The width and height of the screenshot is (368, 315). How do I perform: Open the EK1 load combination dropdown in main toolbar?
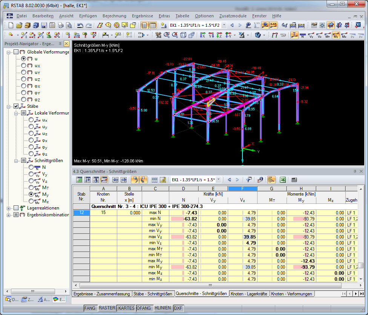pos(224,26)
